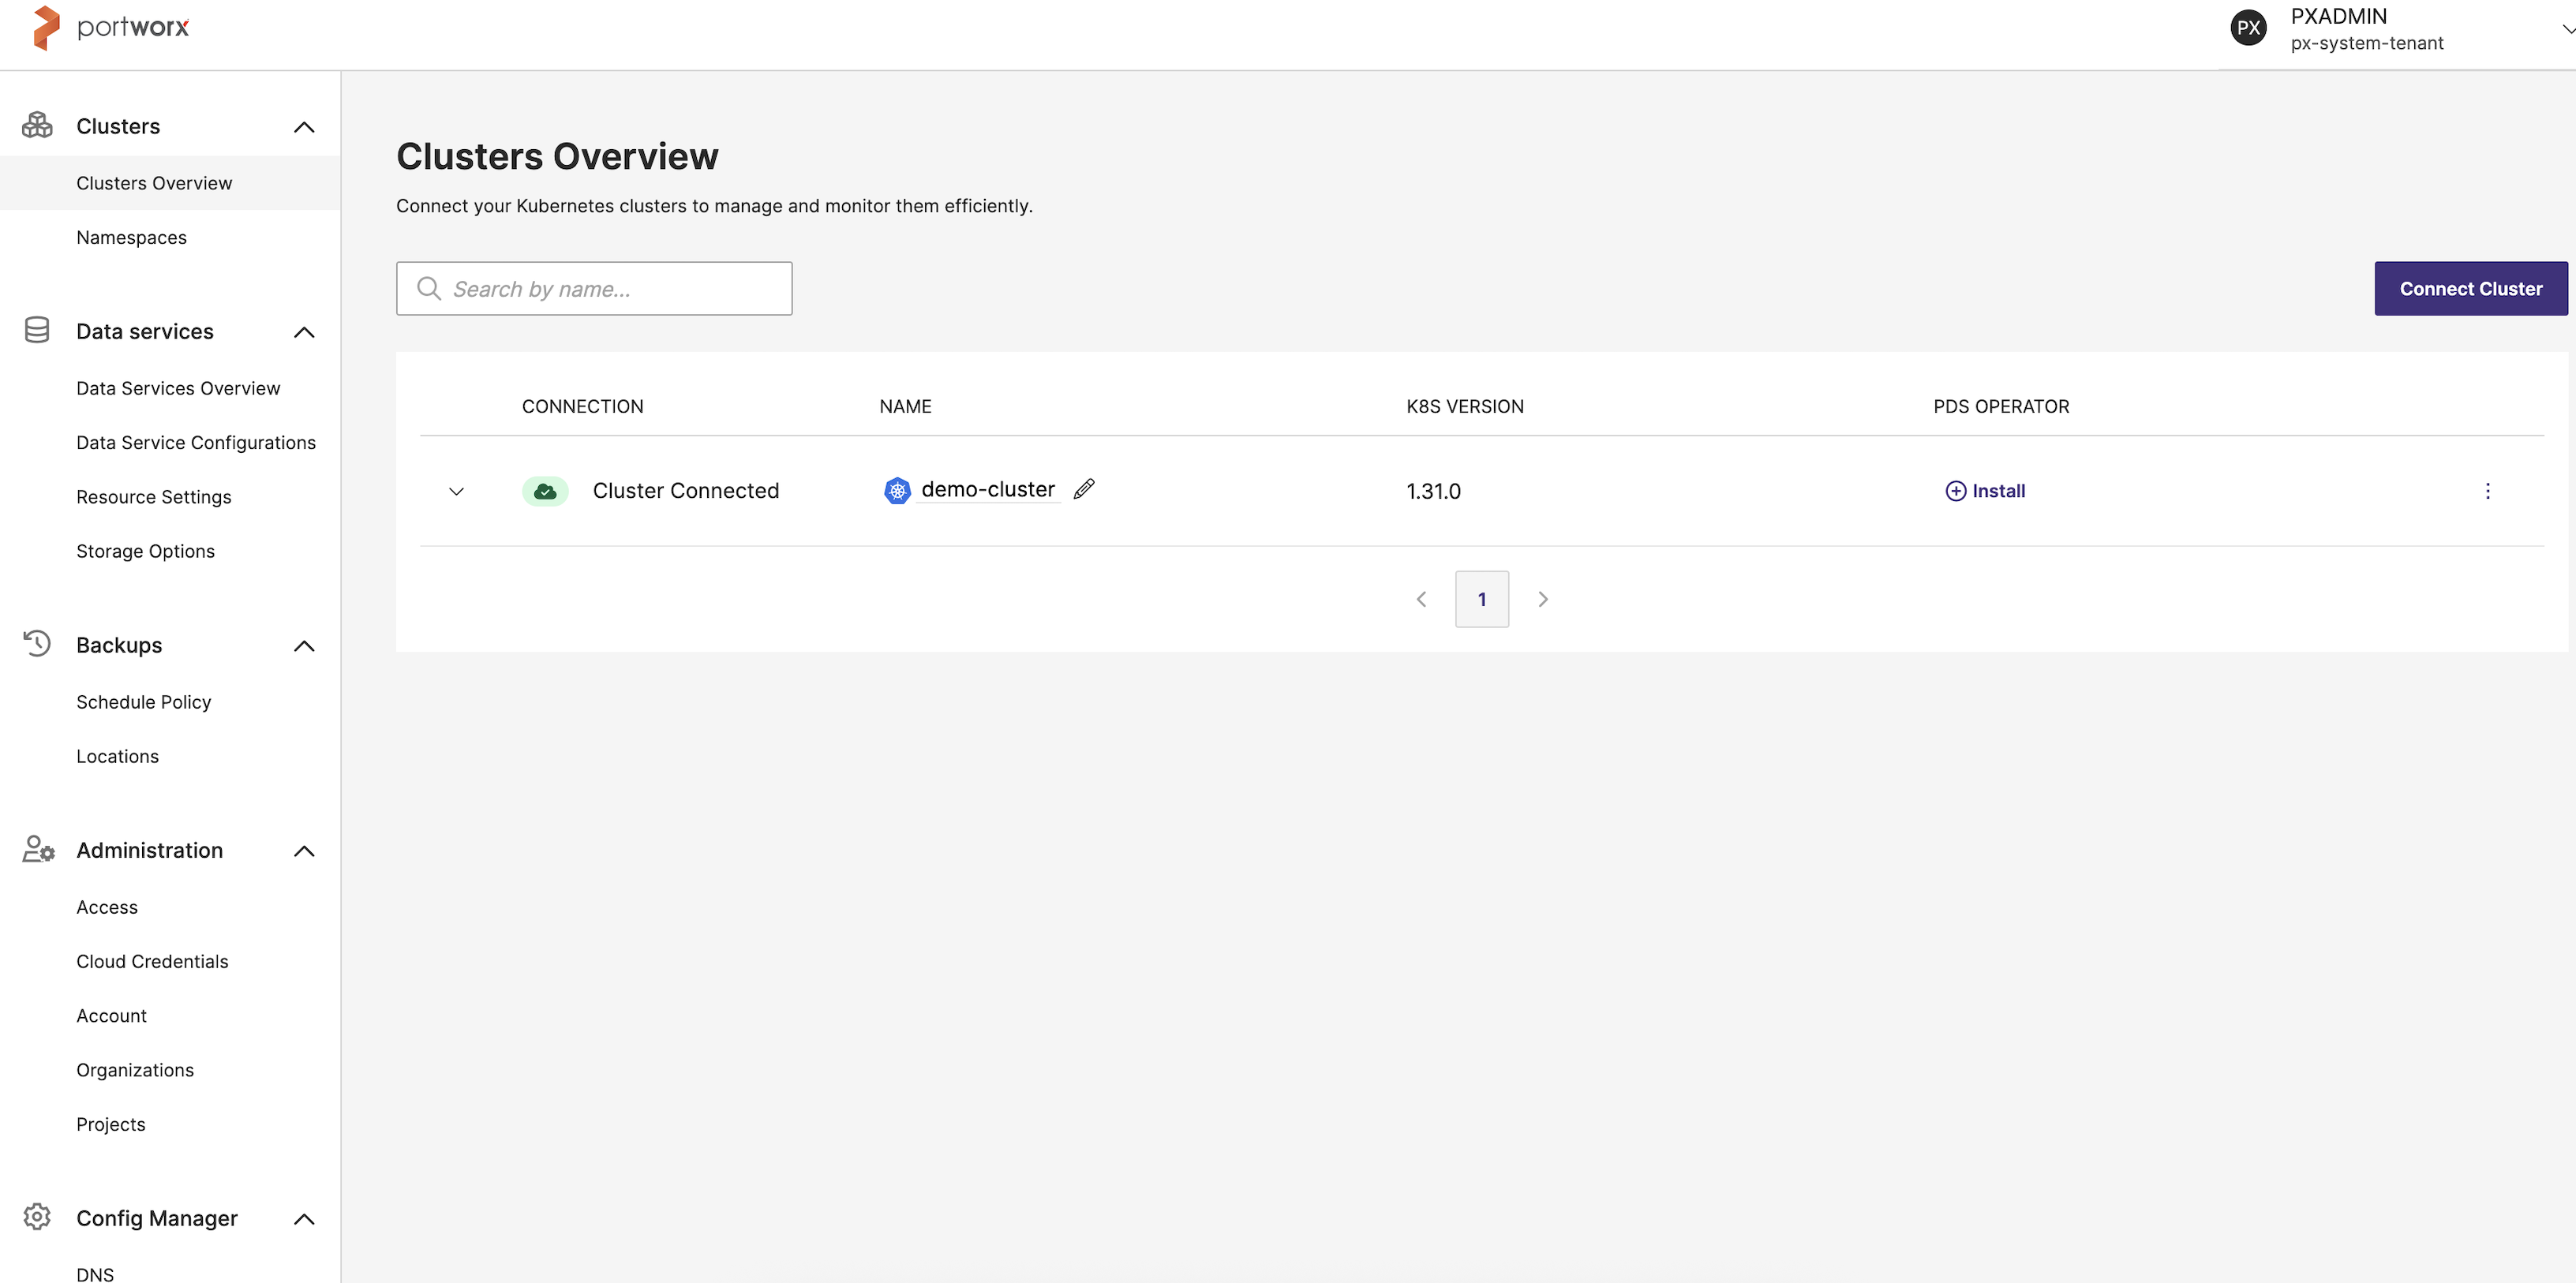Open the Schedule Policy page
Screen dimensions: 2576x1283
[x=143, y=702]
